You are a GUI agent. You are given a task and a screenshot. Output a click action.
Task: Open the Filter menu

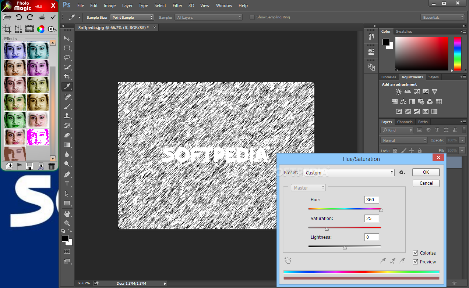coord(177,6)
